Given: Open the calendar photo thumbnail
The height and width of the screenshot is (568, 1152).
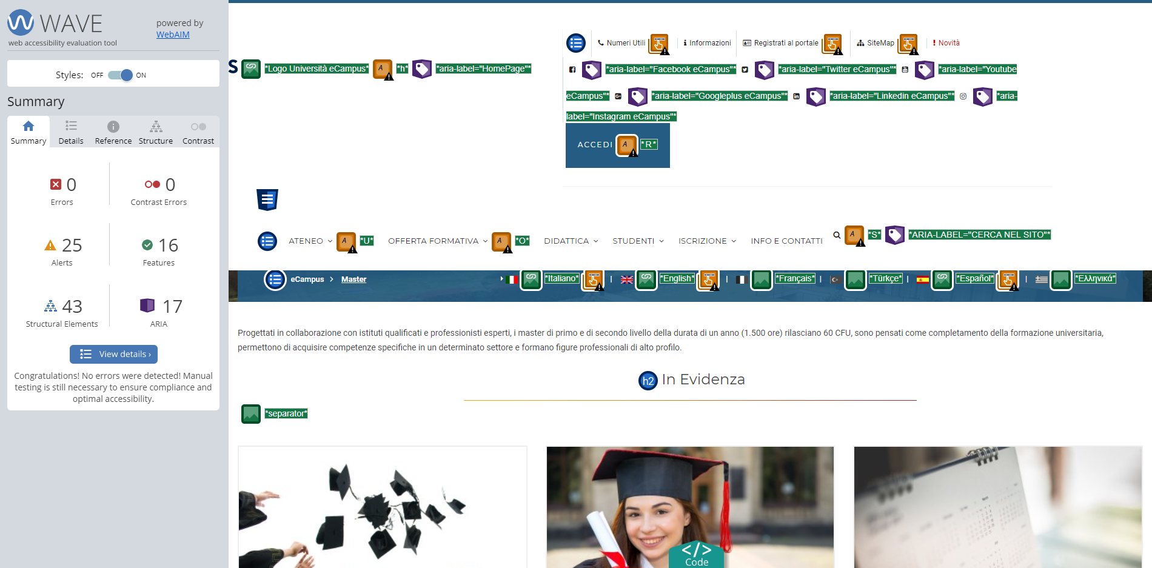Looking at the screenshot, I should [998, 507].
